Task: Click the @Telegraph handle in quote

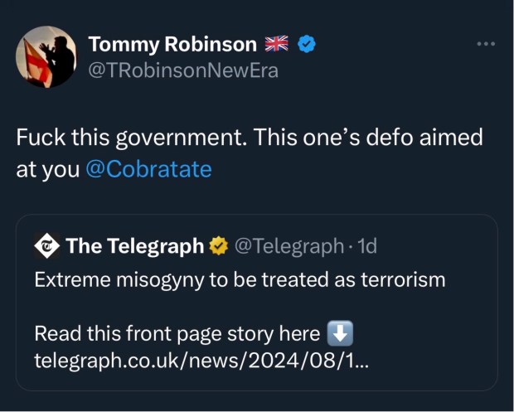Action: 287,246
